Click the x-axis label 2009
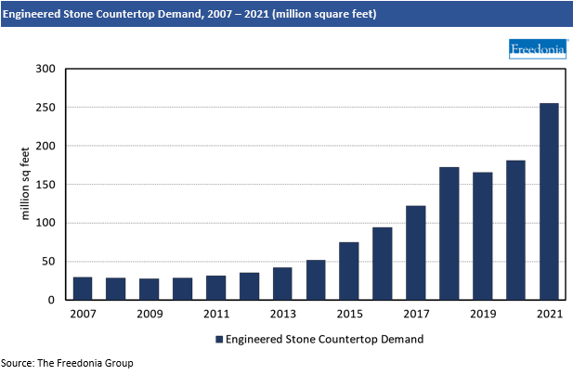Image resolution: width=573 pixels, height=375 pixels. coord(150,314)
